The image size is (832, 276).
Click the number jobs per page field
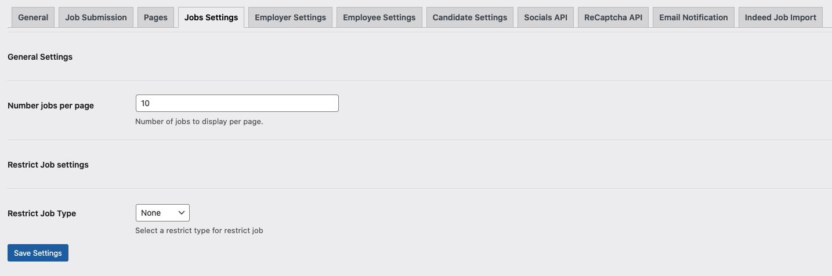click(x=237, y=103)
